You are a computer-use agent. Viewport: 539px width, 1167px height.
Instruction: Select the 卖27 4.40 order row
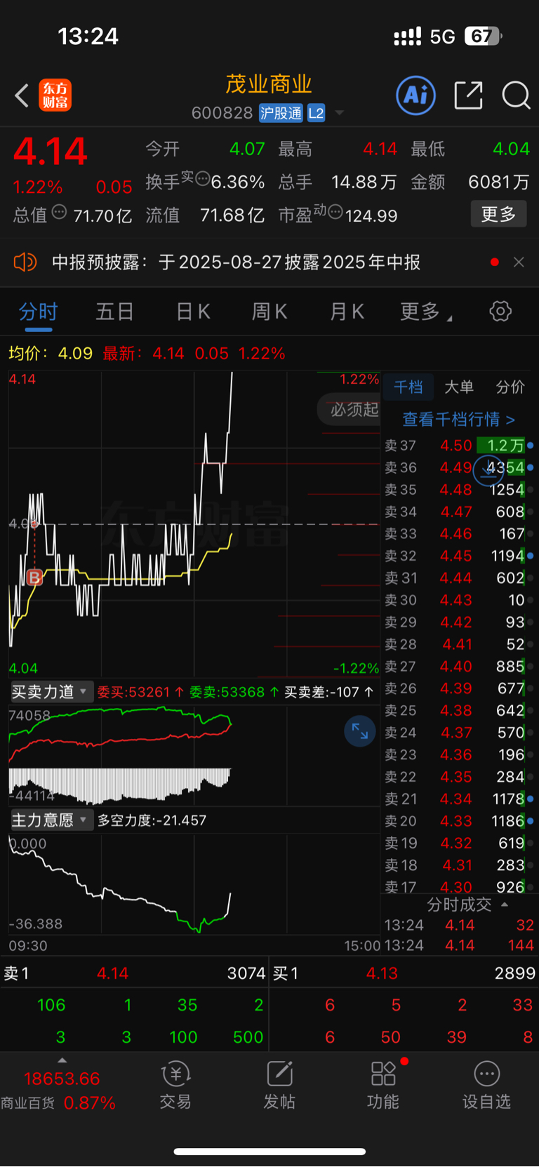(x=459, y=667)
